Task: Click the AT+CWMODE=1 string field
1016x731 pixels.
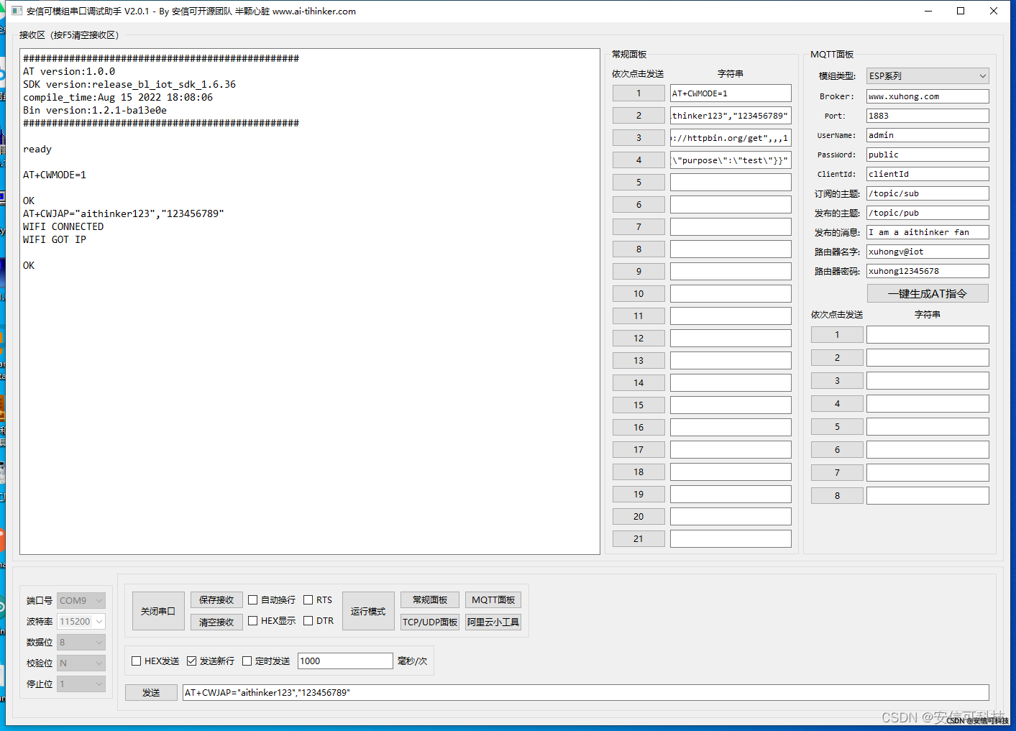Action: coord(731,93)
